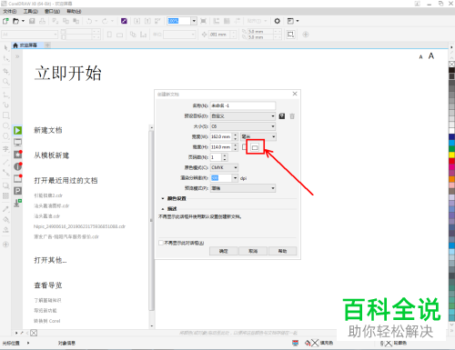Viewport: 455px width, 350px height.
Task: Open the 帮助(H) menu
Action: 74,12
